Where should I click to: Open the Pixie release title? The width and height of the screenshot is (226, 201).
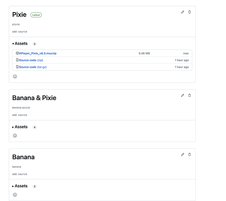[x=19, y=14]
